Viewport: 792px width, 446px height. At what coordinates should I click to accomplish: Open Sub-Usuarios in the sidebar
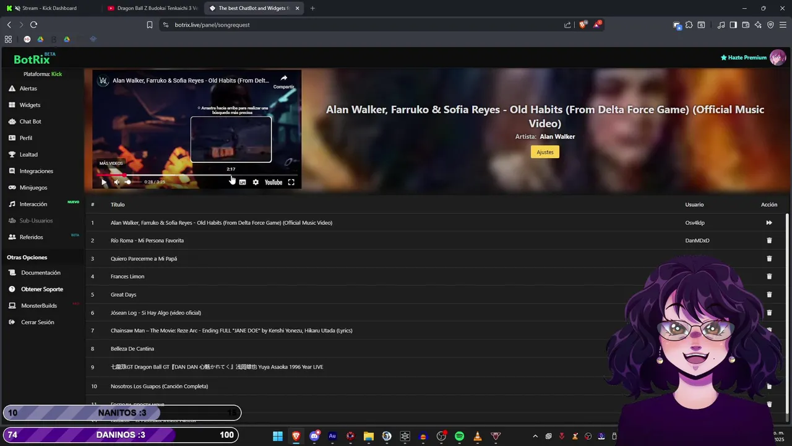click(36, 221)
